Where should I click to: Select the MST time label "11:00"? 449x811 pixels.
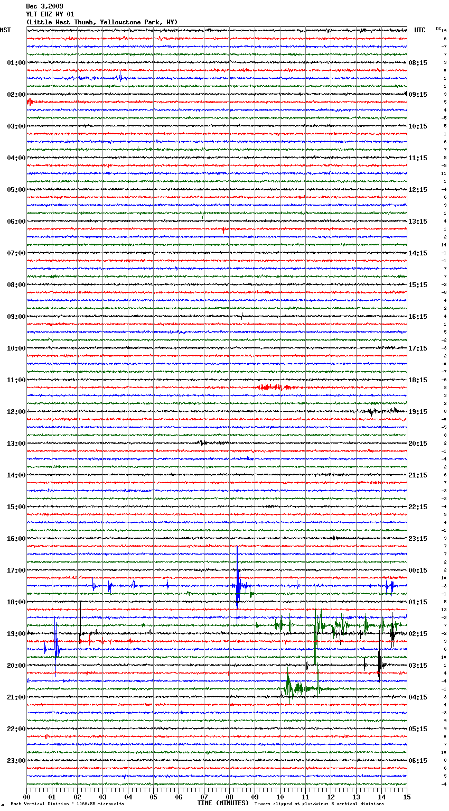pyautogui.click(x=16, y=380)
